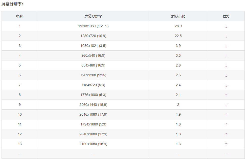Screen dimensions: 247x161
Task: Click the trend arrow for 1080x1821 resolution
Action: 226,46
